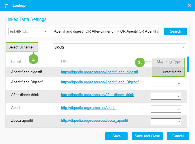Image resolution: width=195 pixels, height=144 pixels.
Task: Follow the After-dinner_drink resource link
Action: 97,95
